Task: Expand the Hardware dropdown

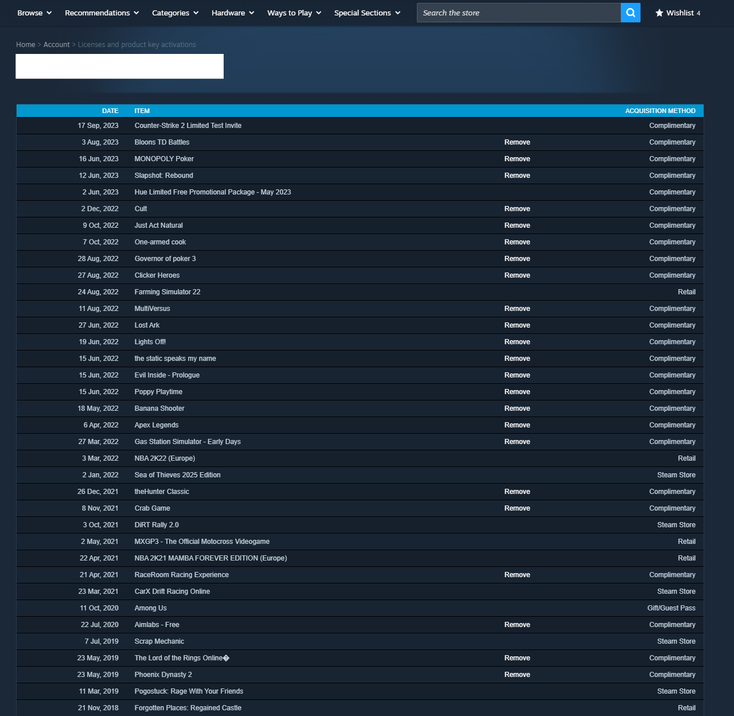Action: coord(232,13)
